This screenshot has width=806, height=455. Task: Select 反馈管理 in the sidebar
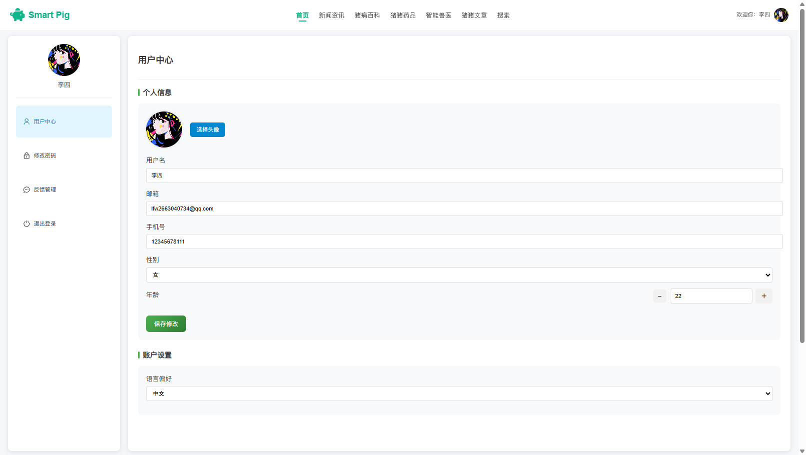tap(64, 189)
